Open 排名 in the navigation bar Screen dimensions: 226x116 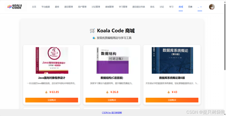pyautogui.click(x=152, y=7)
